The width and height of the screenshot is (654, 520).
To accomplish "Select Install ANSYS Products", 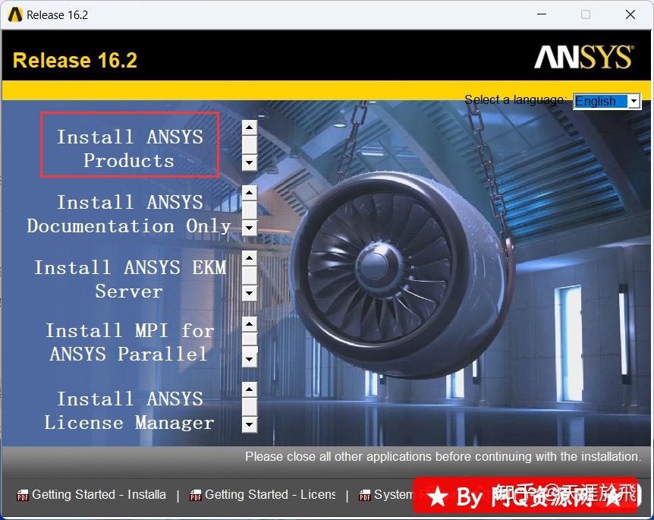I will 129,148.
